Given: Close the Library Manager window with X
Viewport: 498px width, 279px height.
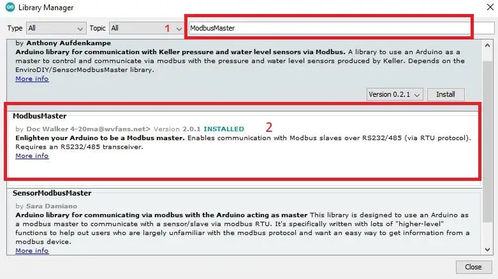Looking at the screenshot, I should (490, 7).
